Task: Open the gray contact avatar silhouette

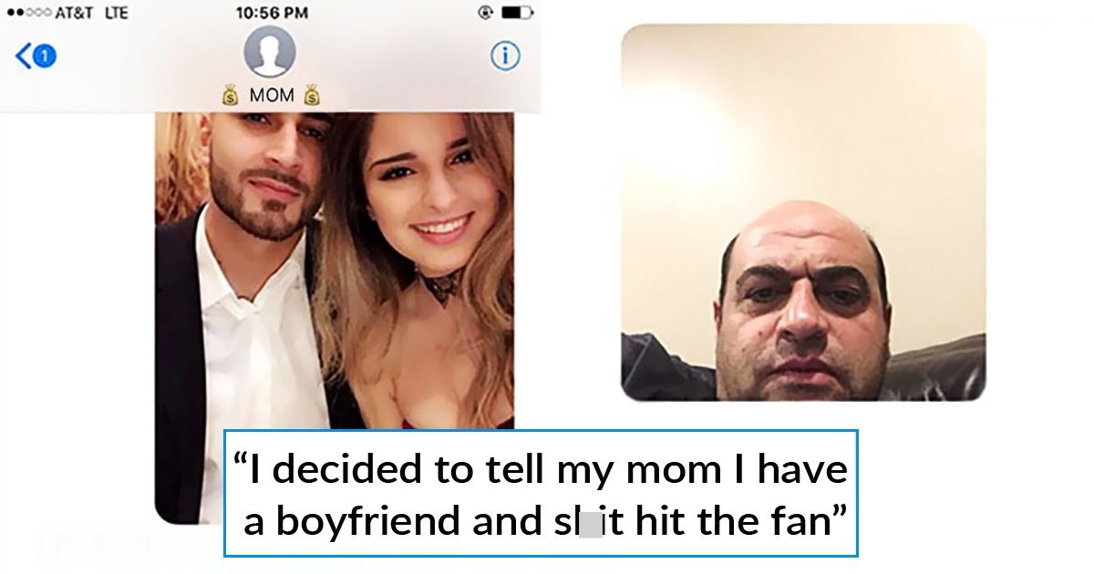Action: coord(270,52)
